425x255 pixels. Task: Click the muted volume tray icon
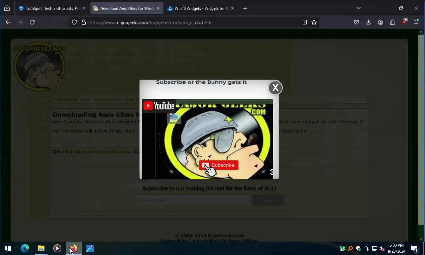382,248
